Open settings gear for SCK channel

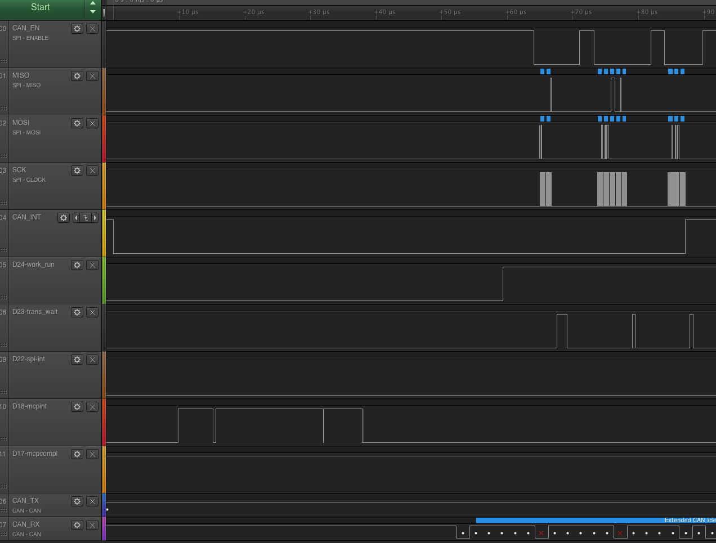[x=77, y=170]
